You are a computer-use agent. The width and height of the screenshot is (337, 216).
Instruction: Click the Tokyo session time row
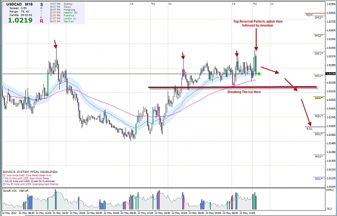(x=60, y=7)
